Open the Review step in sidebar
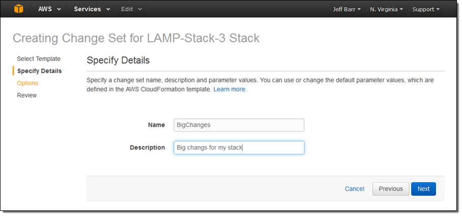The height and width of the screenshot is (216, 462). (x=27, y=95)
